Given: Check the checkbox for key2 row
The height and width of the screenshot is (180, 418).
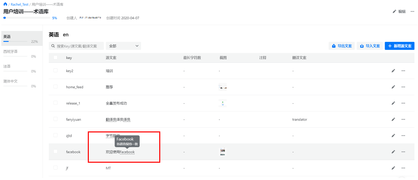Looking at the screenshot, I should (x=55, y=71).
